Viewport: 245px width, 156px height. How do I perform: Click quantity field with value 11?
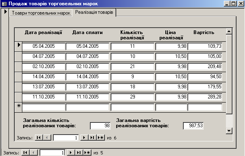click(132, 46)
